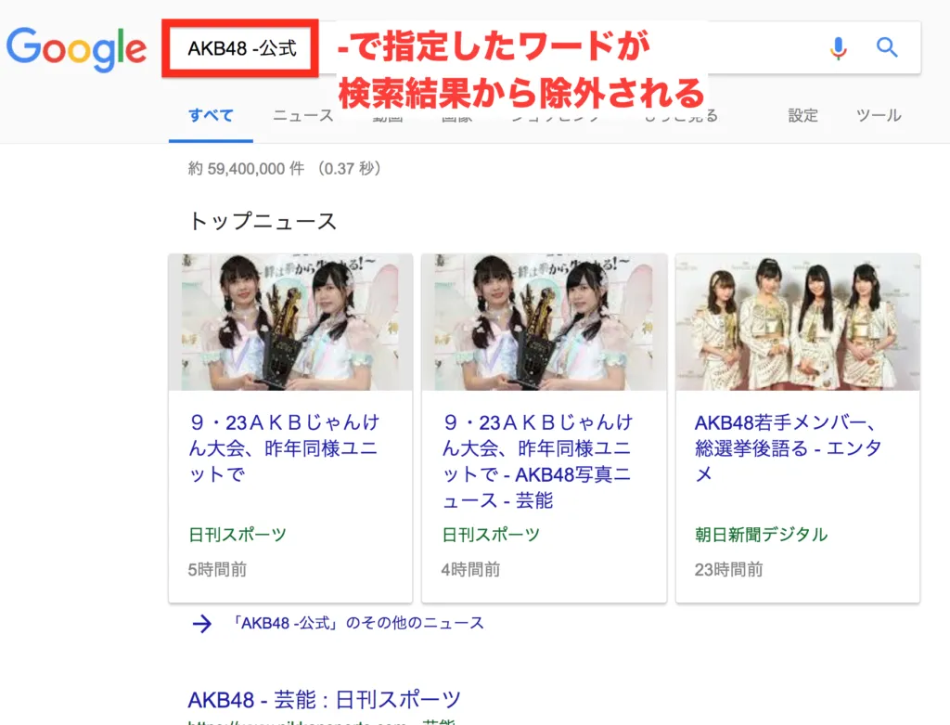Screen dimensions: 950x725
Task: Click the blue magnifier search button
Action: 887,47
